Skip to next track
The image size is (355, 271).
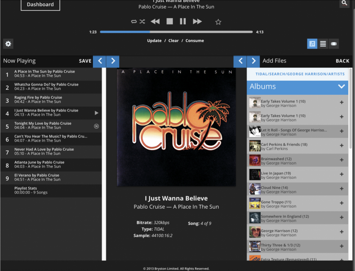(197, 21)
